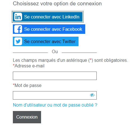Click the "Choisissez votre option de connexion" heading
Viewport: 133px width, 125px height.
click(x=57, y=4)
